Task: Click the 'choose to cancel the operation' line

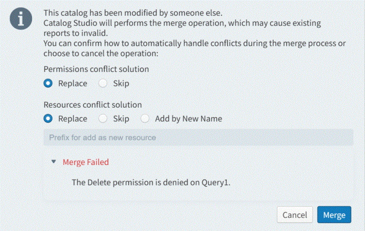Action: (x=100, y=53)
